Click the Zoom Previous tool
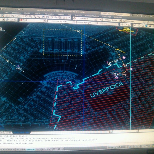Image resolution: width=154 pixels, height=154 pixels. tap(38, 17)
